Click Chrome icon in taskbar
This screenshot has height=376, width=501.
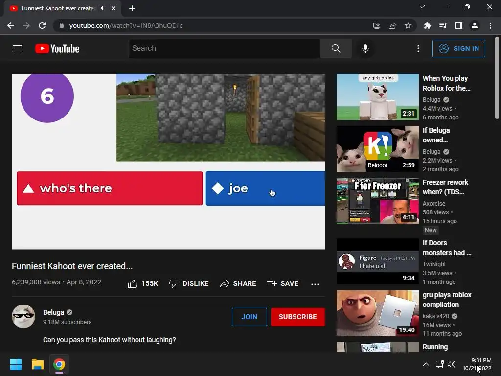tap(59, 364)
